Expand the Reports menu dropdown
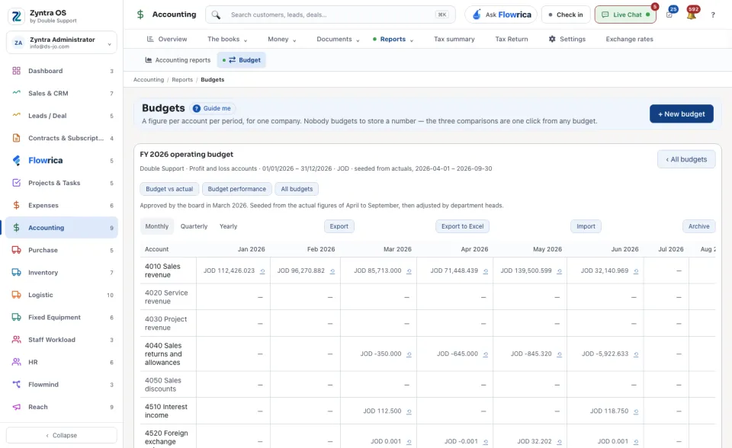 pos(393,39)
